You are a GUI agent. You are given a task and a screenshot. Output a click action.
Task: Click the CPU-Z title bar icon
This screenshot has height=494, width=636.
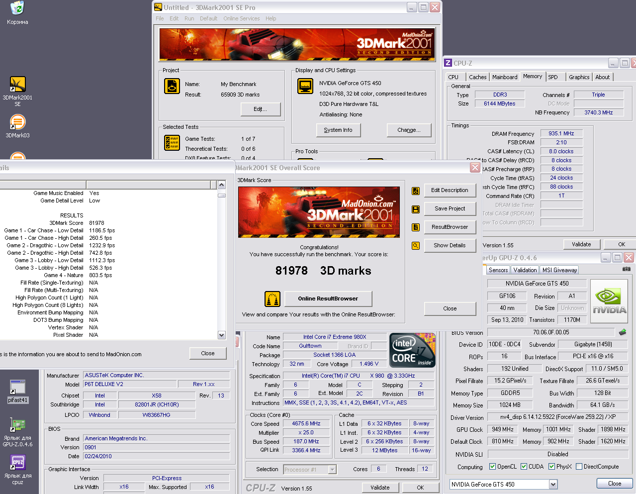tap(448, 63)
